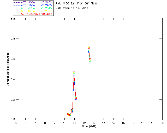Click the x-axis tick label 7
167x133 pixels.
coord(35,123)
